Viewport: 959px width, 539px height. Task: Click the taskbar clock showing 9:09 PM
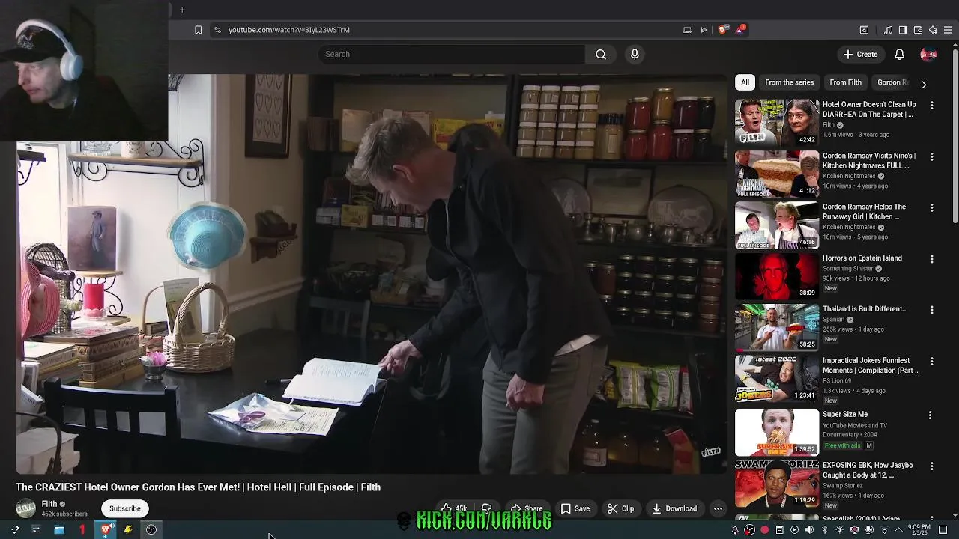(x=921, y=529)
